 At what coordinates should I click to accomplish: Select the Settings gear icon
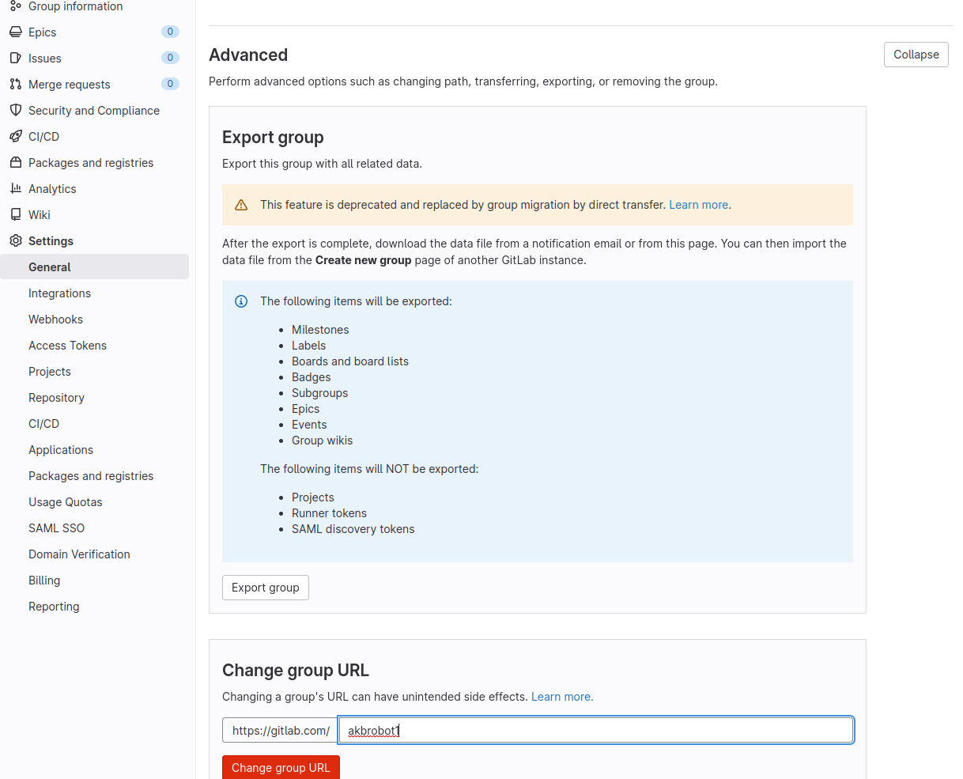(x=16, y=240)
